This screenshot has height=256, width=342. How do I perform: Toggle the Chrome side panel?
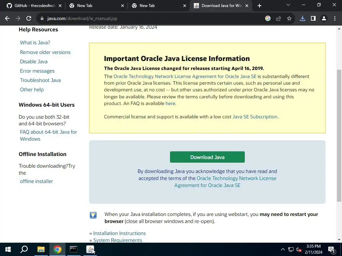[x=313, y=19]
